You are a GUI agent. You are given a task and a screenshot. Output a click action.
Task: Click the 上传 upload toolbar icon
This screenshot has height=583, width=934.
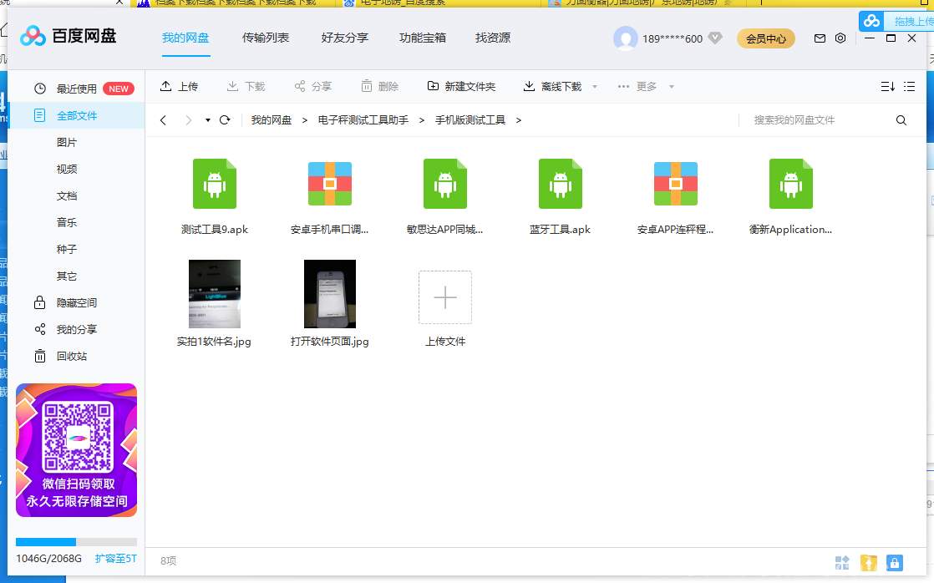[x=166, y=86]
